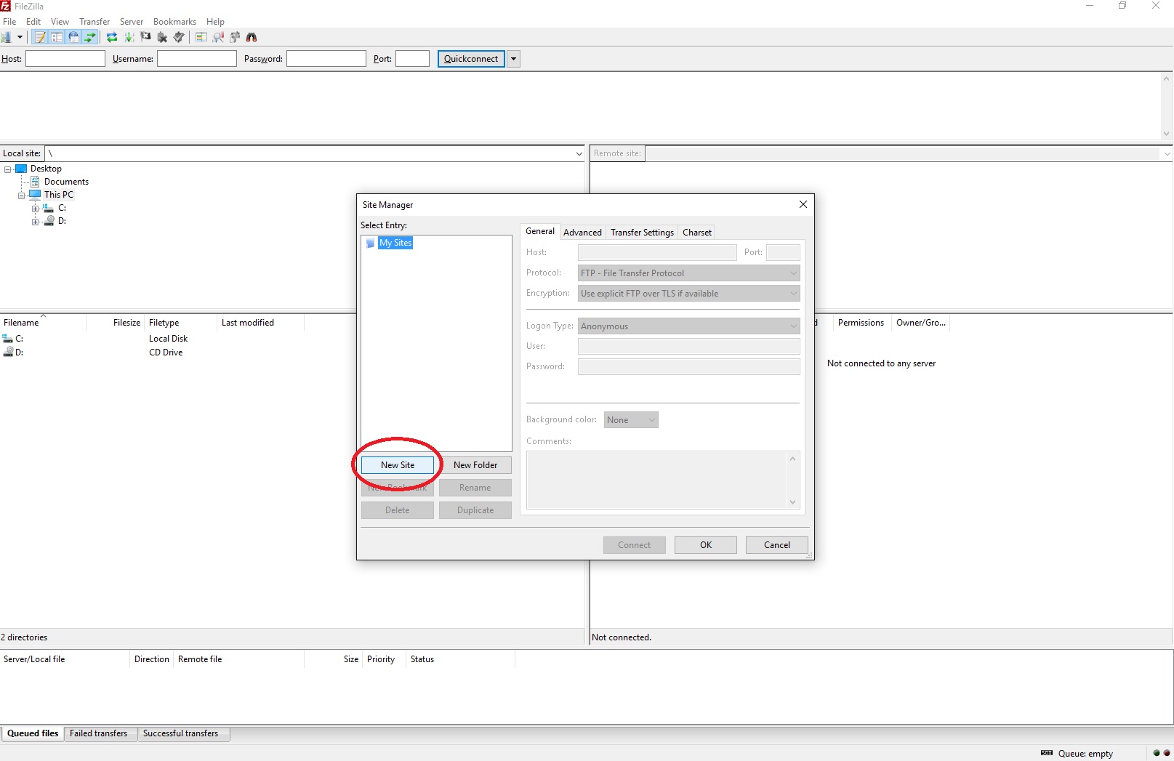Close the Site Manager dialog with X
Screen dimensions: 1174x761
pos(803,204)
